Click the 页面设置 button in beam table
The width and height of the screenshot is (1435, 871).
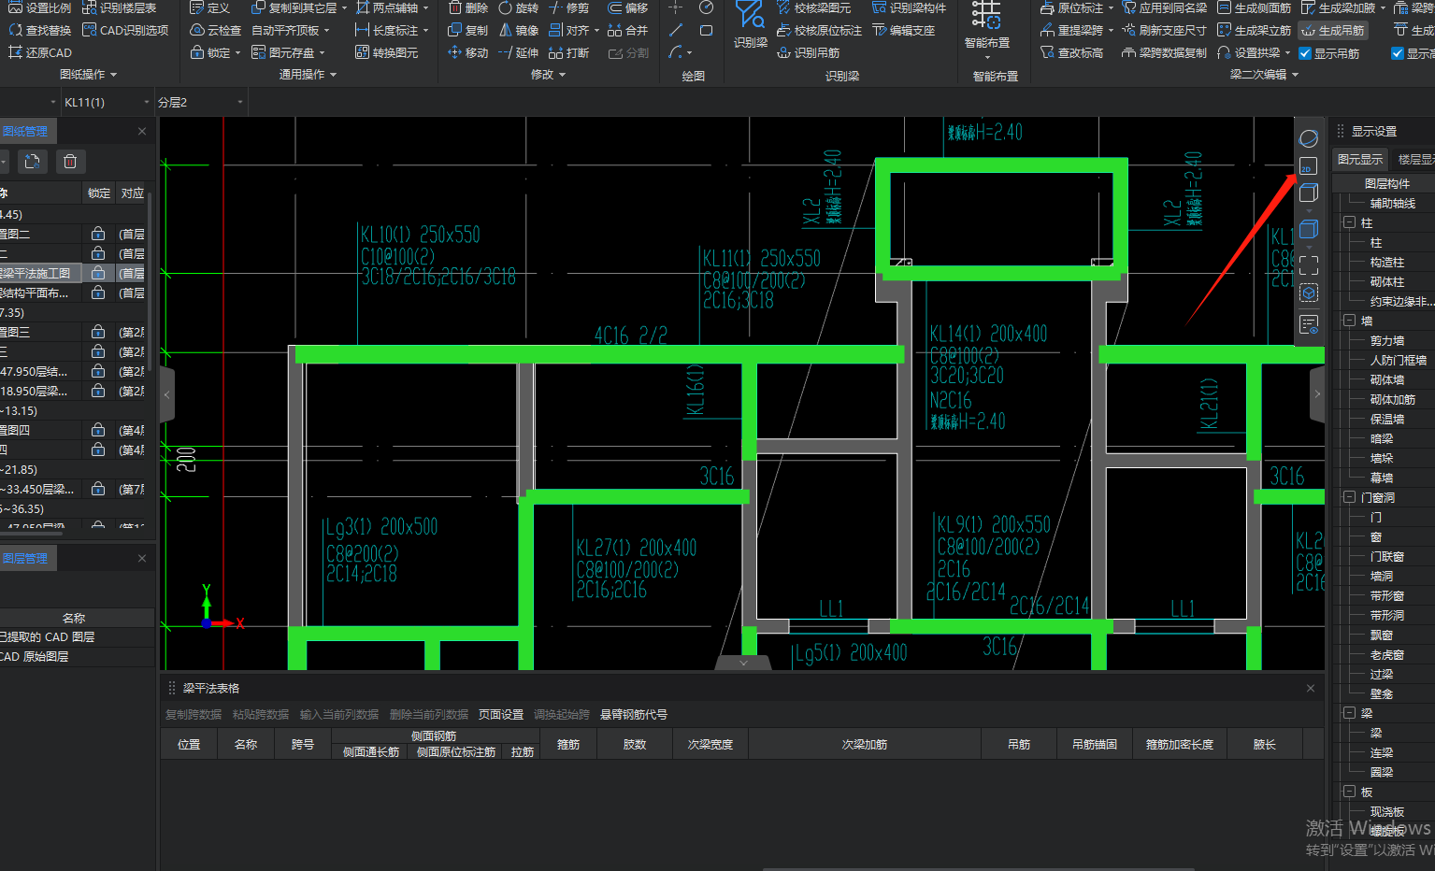(x=501, y=714)
